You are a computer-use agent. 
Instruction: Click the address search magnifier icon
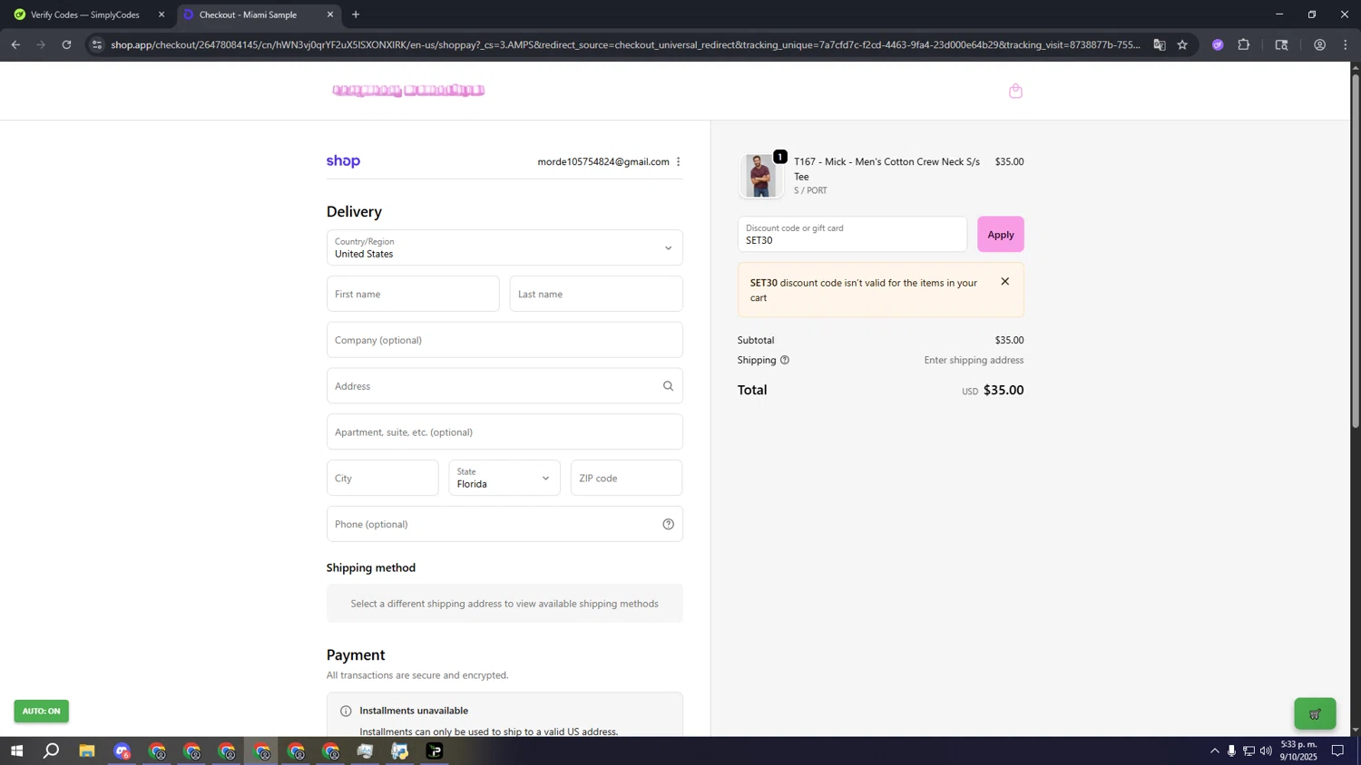(x=668, y=386)
